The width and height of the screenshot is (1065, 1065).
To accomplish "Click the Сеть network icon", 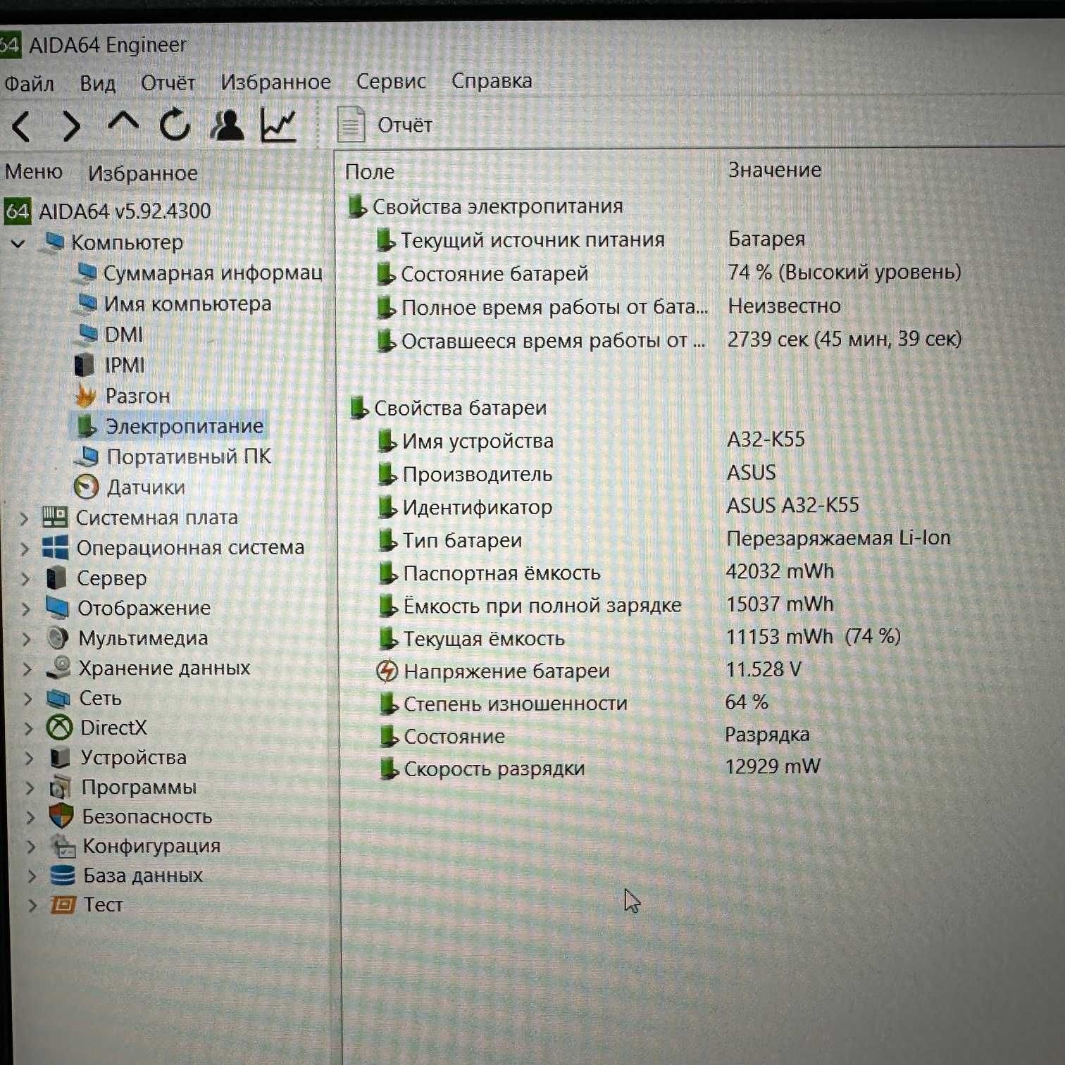I will 58,698.
